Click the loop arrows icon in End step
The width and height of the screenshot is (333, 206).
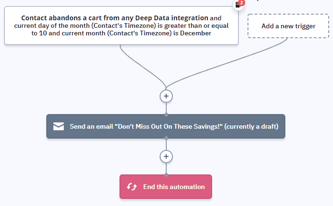(x=132, y=187)
